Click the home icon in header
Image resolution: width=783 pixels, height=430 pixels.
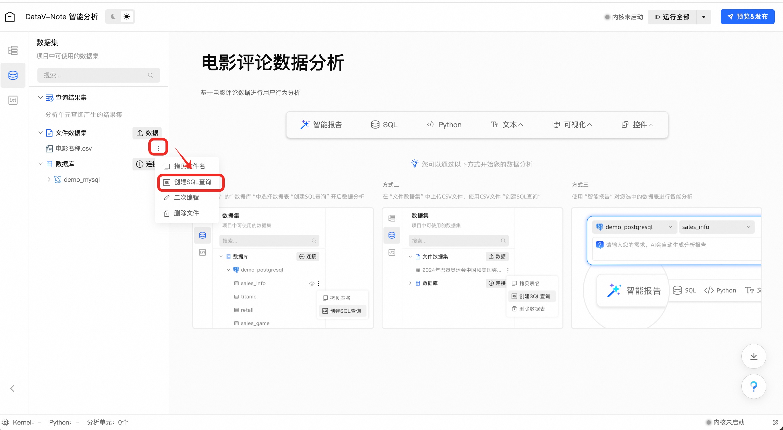coord(10,17)
